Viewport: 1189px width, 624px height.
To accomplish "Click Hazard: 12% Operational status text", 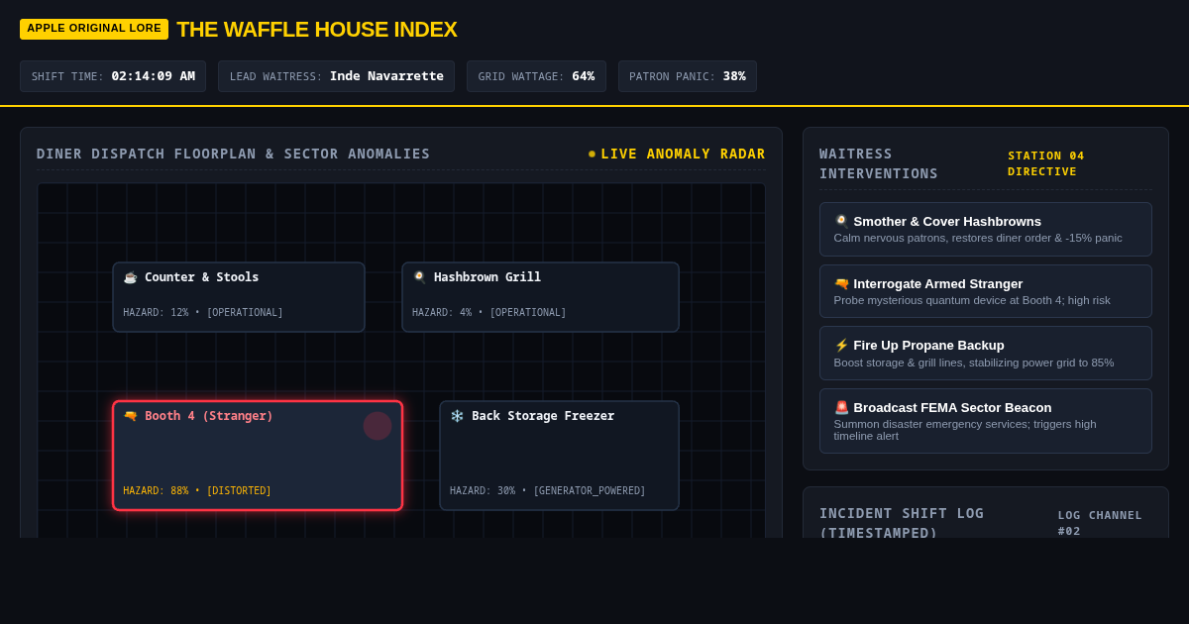I will click(x=203, y=313).
